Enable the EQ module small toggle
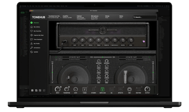Screen dimensions: 189x112 coord(114,87)
